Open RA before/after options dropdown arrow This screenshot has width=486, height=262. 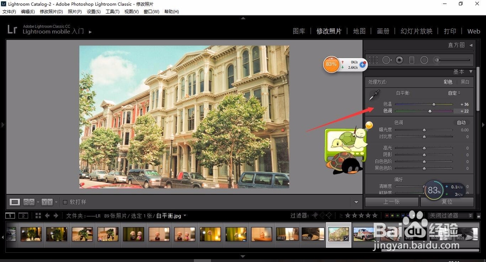(x=38, y=202)
